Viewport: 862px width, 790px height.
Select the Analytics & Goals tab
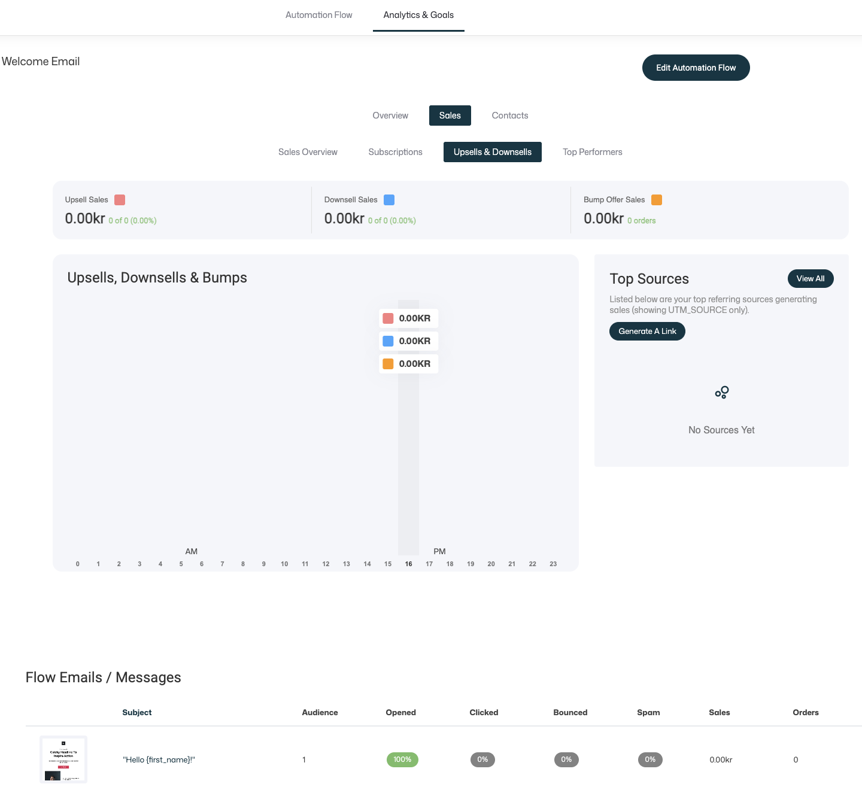(x=418, y=15)
